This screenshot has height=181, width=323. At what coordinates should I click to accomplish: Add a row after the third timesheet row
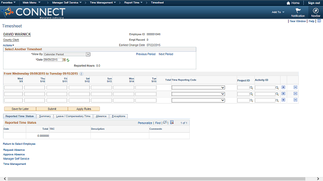point(284,100)
